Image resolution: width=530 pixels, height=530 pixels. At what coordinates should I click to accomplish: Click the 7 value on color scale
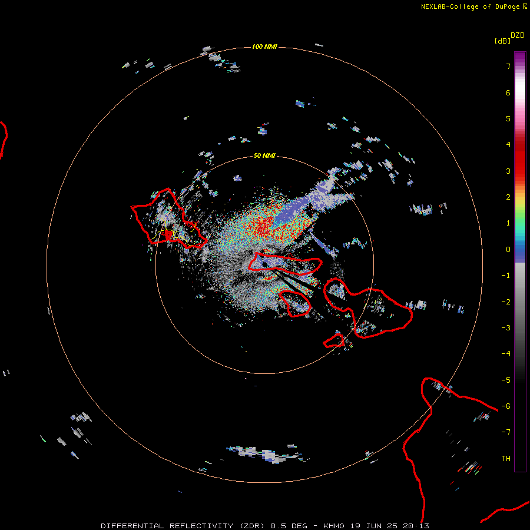point(508,66)
